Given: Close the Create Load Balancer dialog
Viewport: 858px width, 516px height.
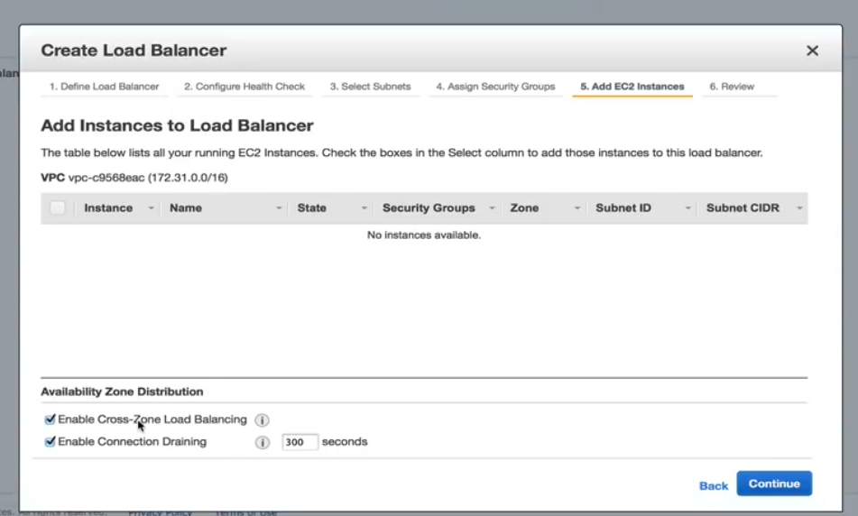Looking at the screenshot, I should tap(812, 51).
